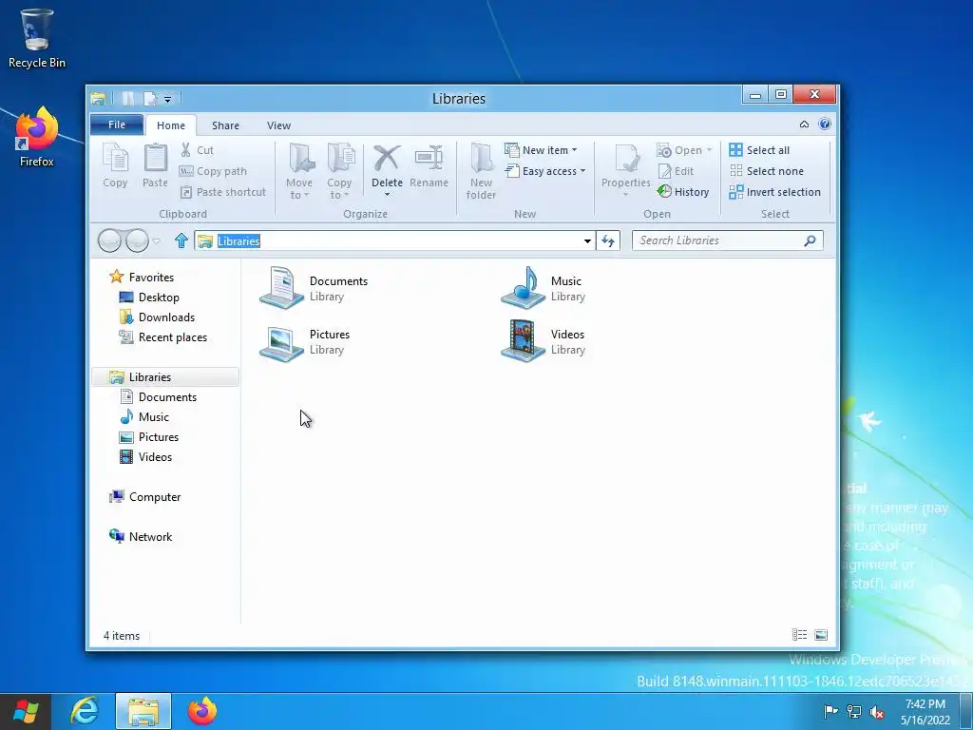This screenshot has width=973, height=730.
Task: Click the Delete icon in Organize
Action: click(x=387, y=159)
